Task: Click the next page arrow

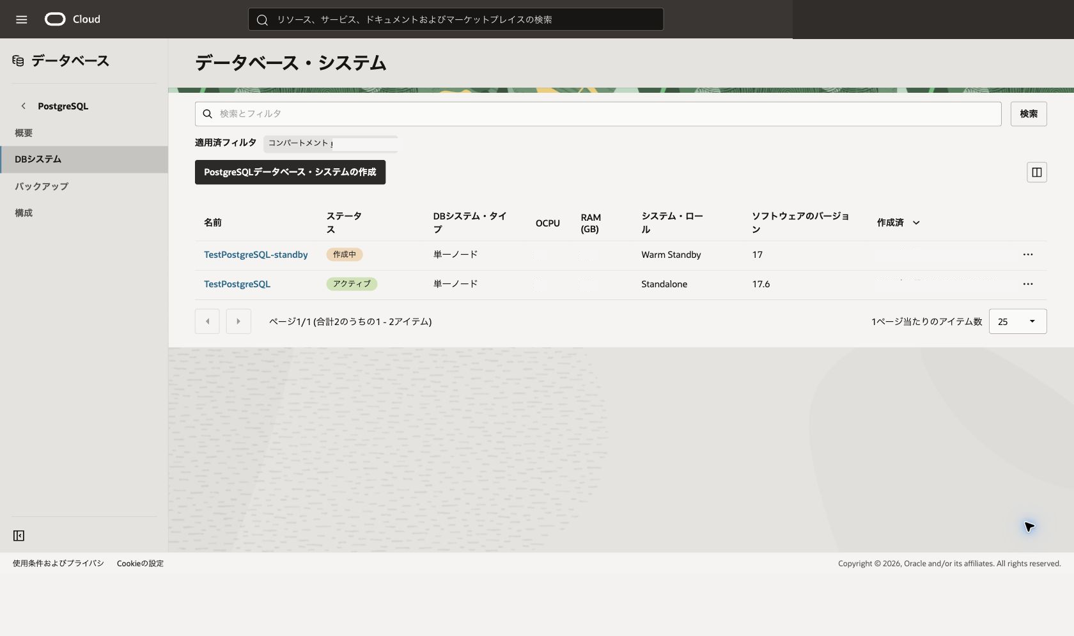Action: tap(238, 321)
